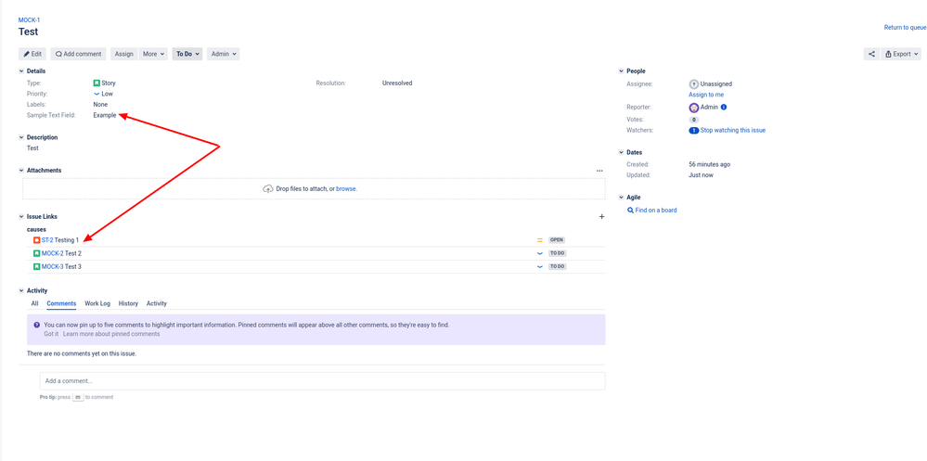Click the None labels value
927x461 pixels.
(x=100, y=105)
